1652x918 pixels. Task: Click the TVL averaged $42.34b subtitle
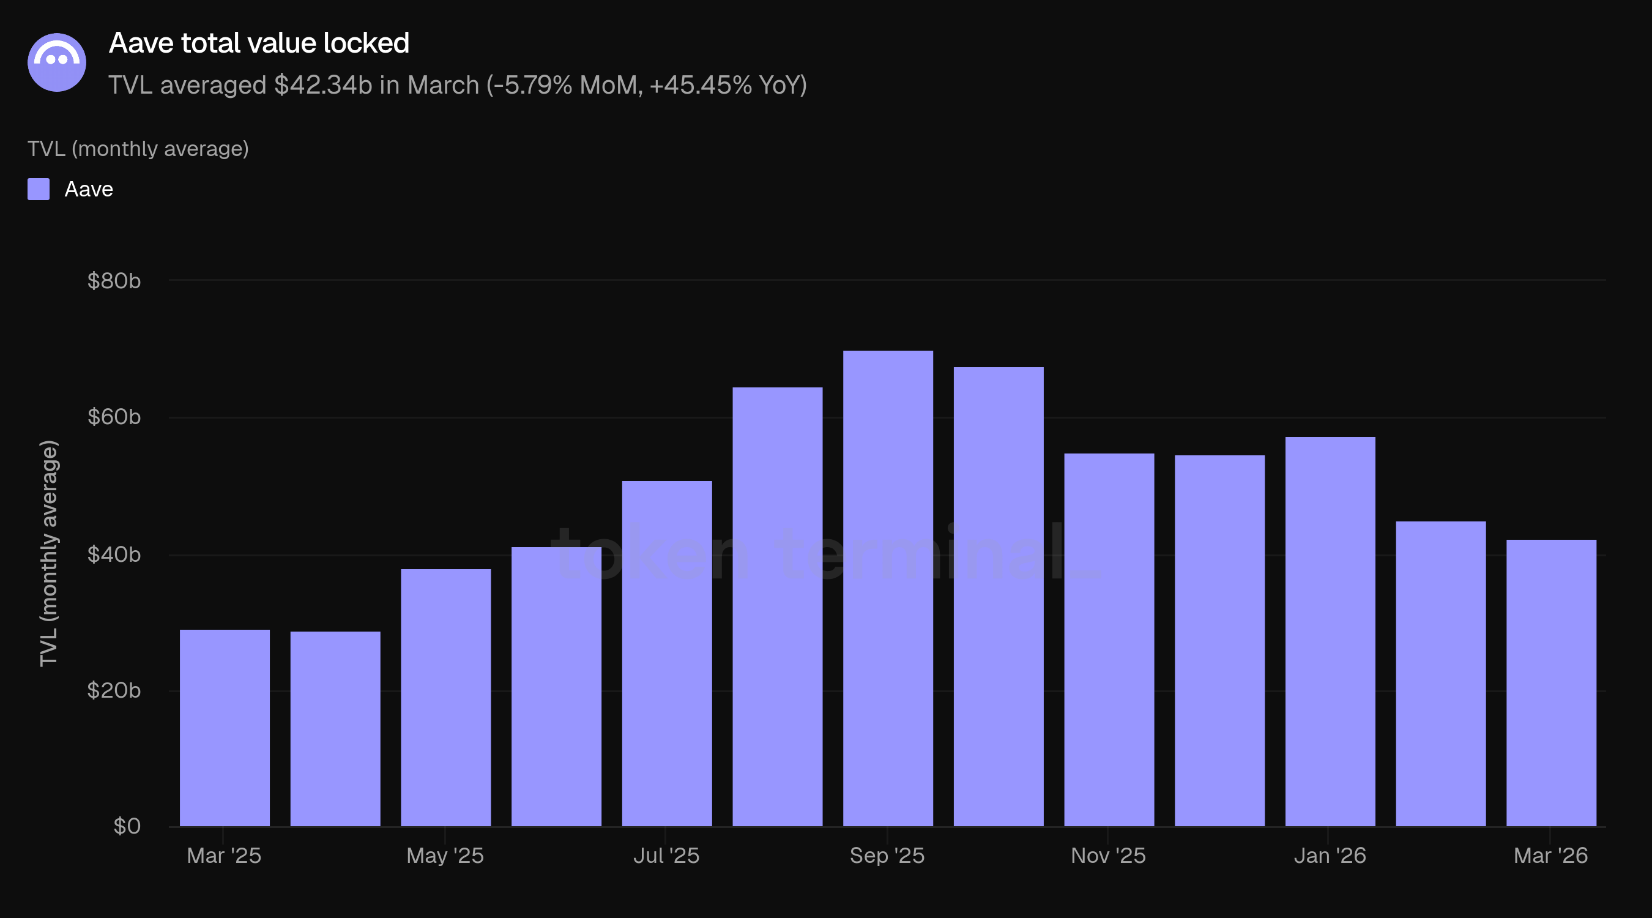[x=457, y=84]
